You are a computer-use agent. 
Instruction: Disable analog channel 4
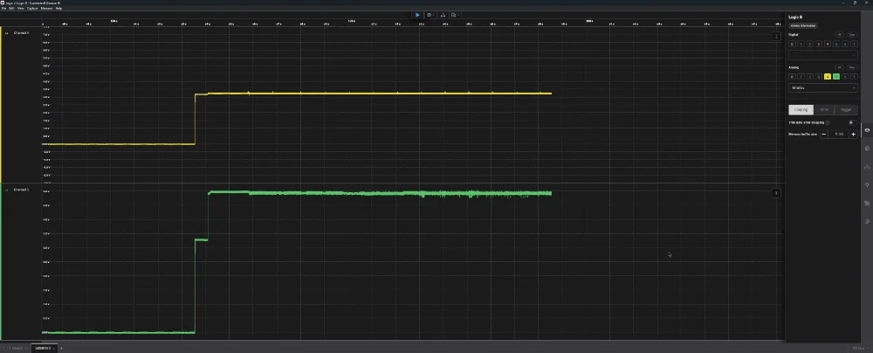(x=828, y=76)
